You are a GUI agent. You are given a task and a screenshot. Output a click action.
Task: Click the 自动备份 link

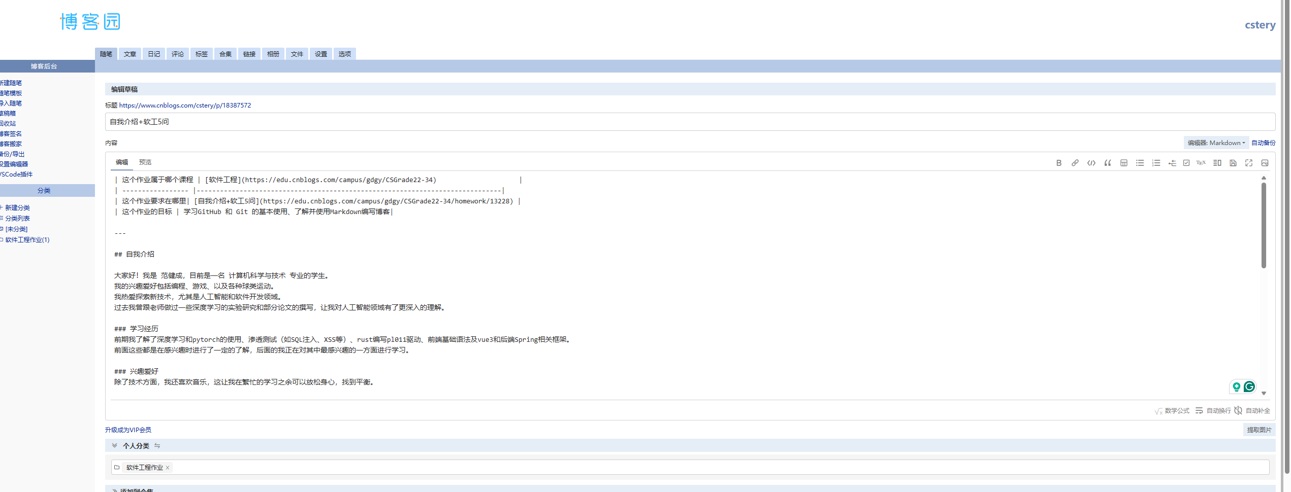1263,143
